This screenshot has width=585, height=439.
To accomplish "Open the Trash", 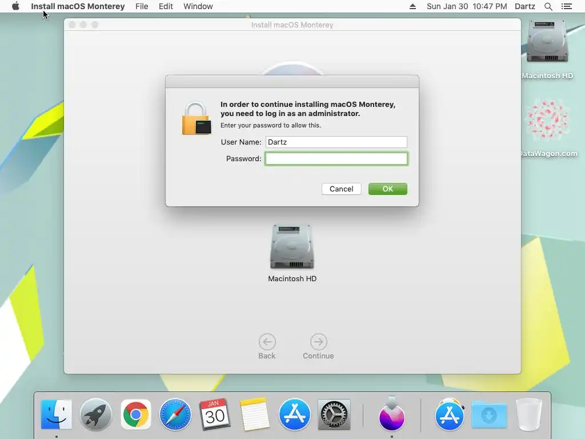I will pos(528,414).
